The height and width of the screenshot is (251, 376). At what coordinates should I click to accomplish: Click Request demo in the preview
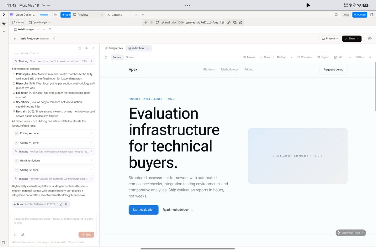click(x=333, y=69)
